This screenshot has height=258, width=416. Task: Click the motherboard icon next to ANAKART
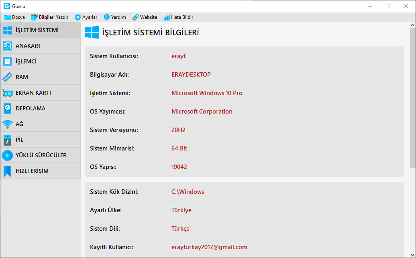click(x=7, y=46)
